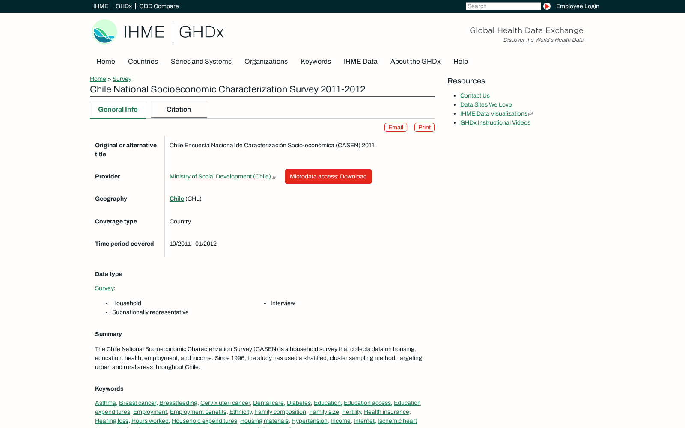Click the Print button
This screenshot has height=428, width=685.
point(424,127)
